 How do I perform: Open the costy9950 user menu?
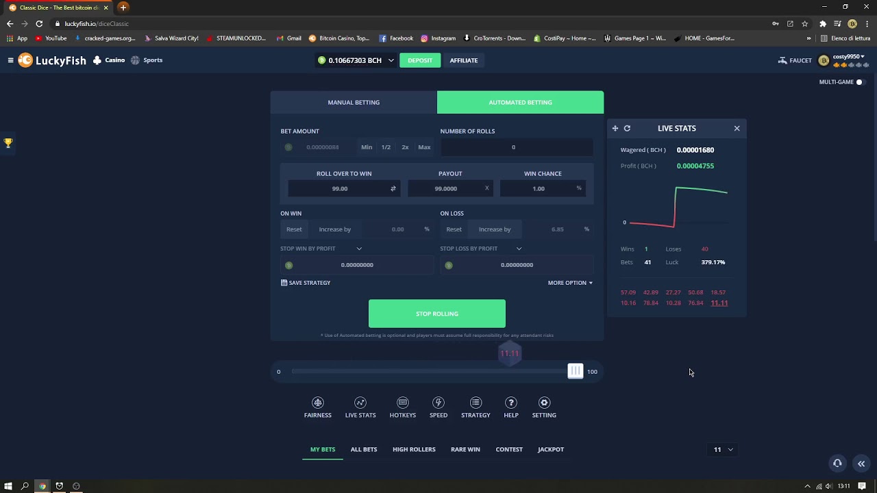(x=844, y=60)
